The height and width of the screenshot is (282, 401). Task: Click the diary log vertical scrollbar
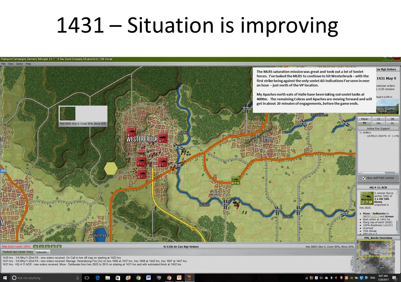click(x=352, y=264)
